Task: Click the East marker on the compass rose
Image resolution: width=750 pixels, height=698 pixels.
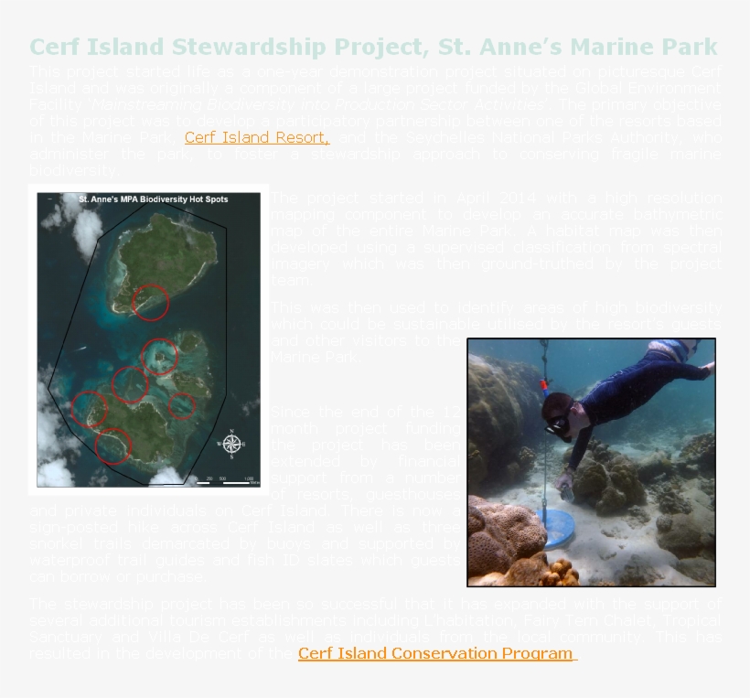Action: click(243, 444)
